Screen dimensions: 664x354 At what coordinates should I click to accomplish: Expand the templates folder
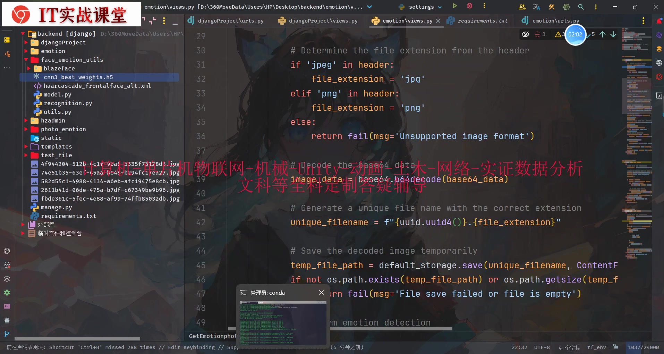click(26, 146)
